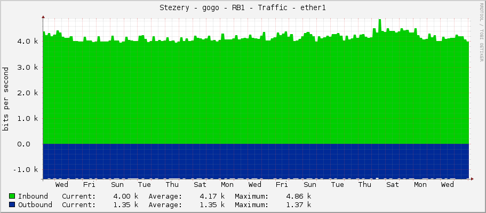The height and width of the screenshot is (213, 486).
Task: Select the graph title 'Stezery - gogo - RB1 - Traffic - ether1'
Action: pyautogui.click(x=243, y=8)
